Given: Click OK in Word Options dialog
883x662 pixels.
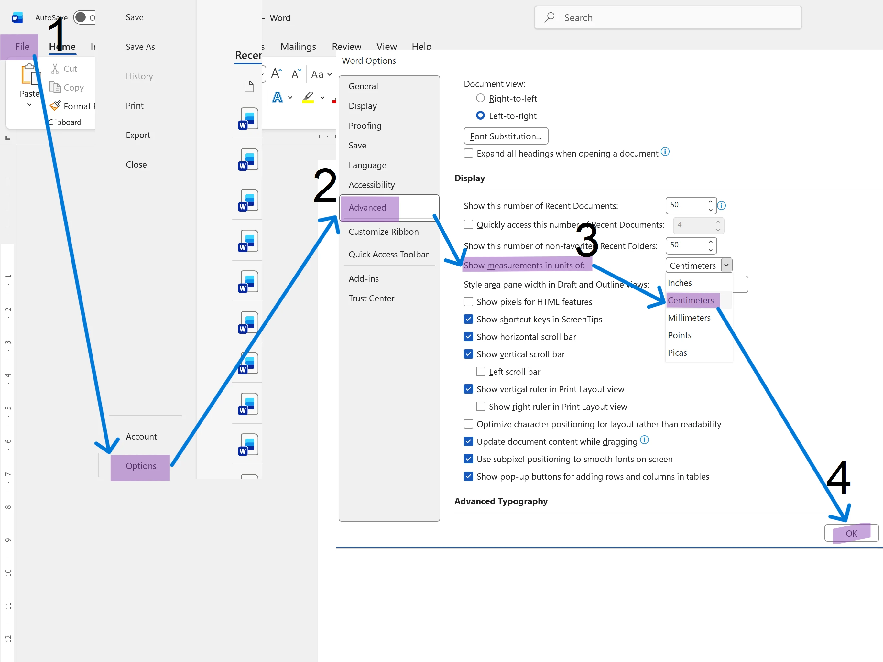Looking at the screenshot, I should (x=851, y=534).
